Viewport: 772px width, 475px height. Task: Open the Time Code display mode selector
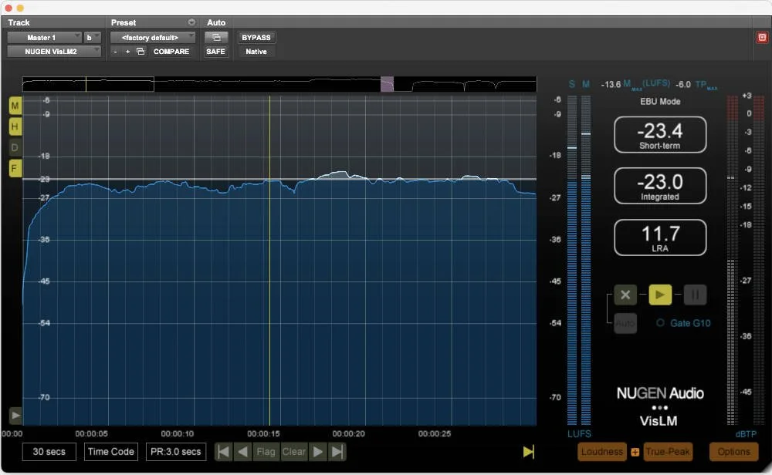(110, 451)
